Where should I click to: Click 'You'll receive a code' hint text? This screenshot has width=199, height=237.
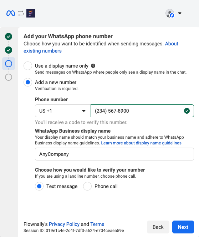[81, 122]
